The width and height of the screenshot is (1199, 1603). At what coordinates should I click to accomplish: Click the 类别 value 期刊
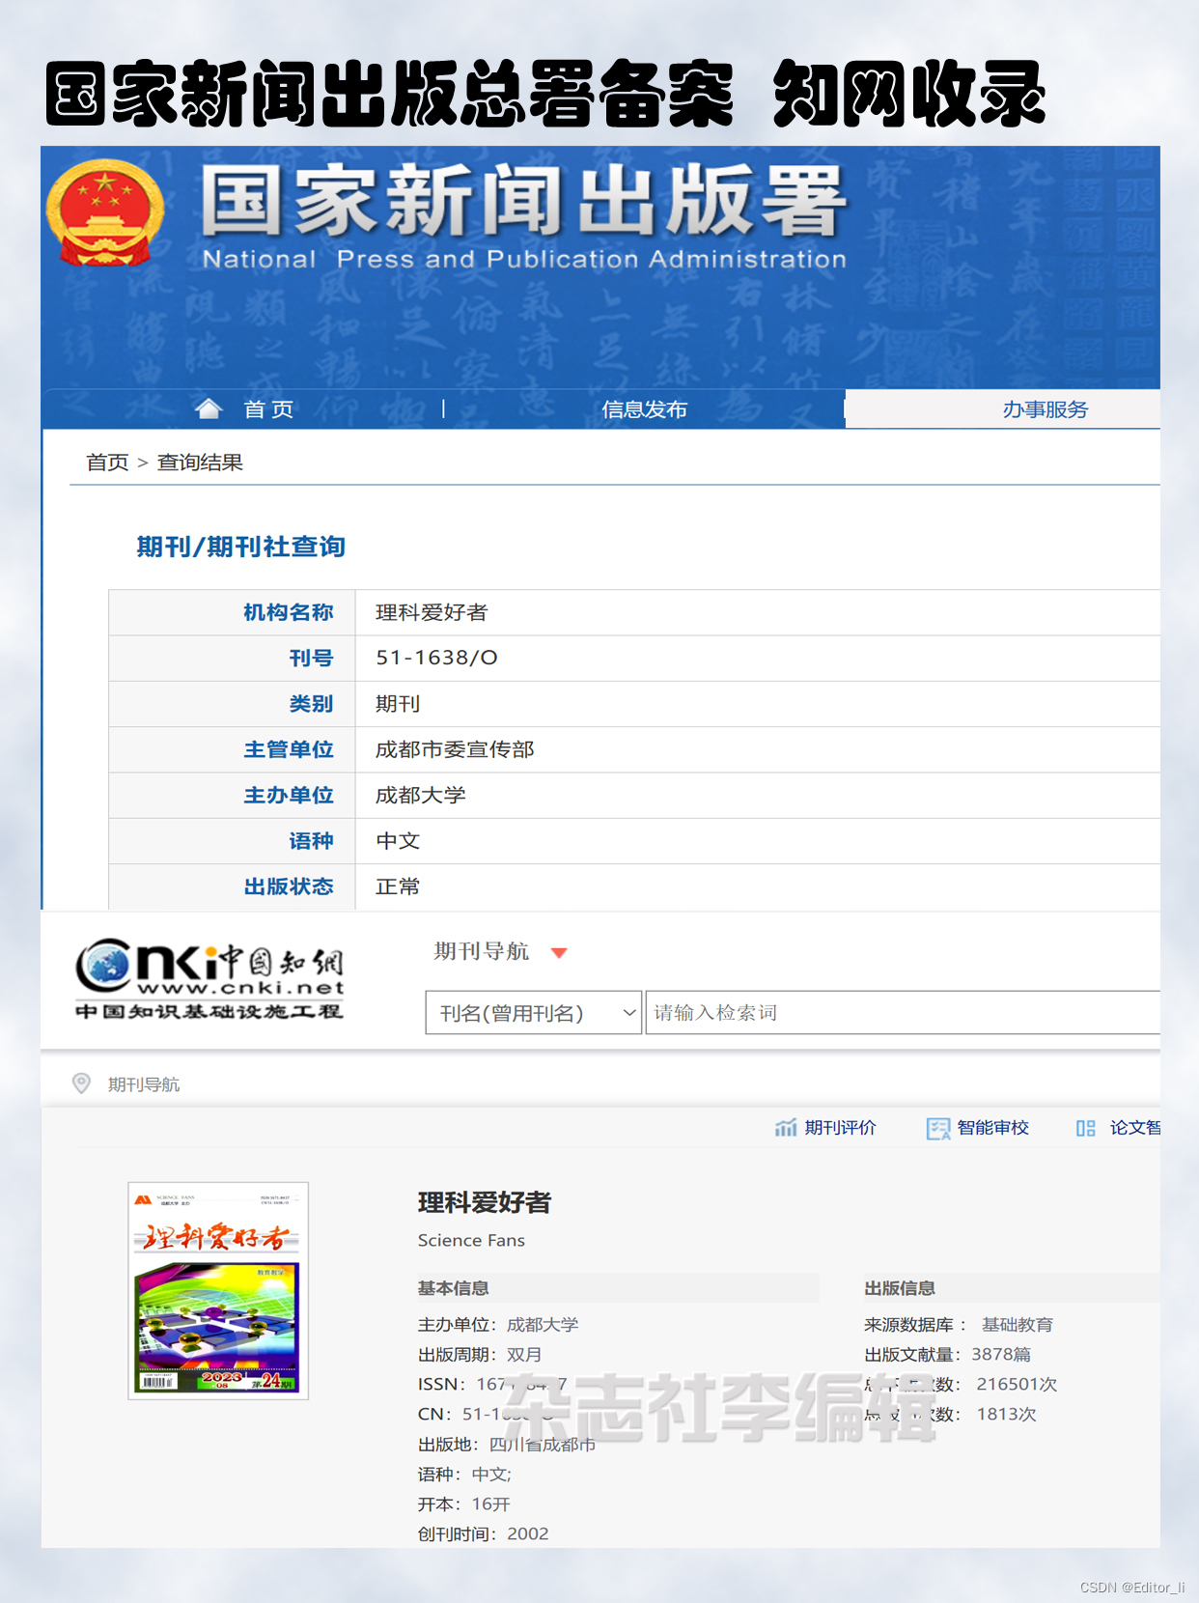(x=398, y=704)
